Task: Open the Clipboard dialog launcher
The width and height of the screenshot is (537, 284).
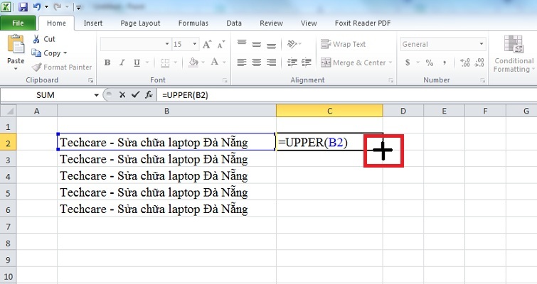Action: [x=90, y=80]
